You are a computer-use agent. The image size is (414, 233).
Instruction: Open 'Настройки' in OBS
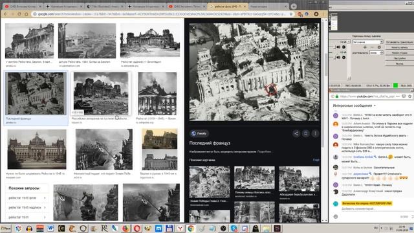coord(400,58)
